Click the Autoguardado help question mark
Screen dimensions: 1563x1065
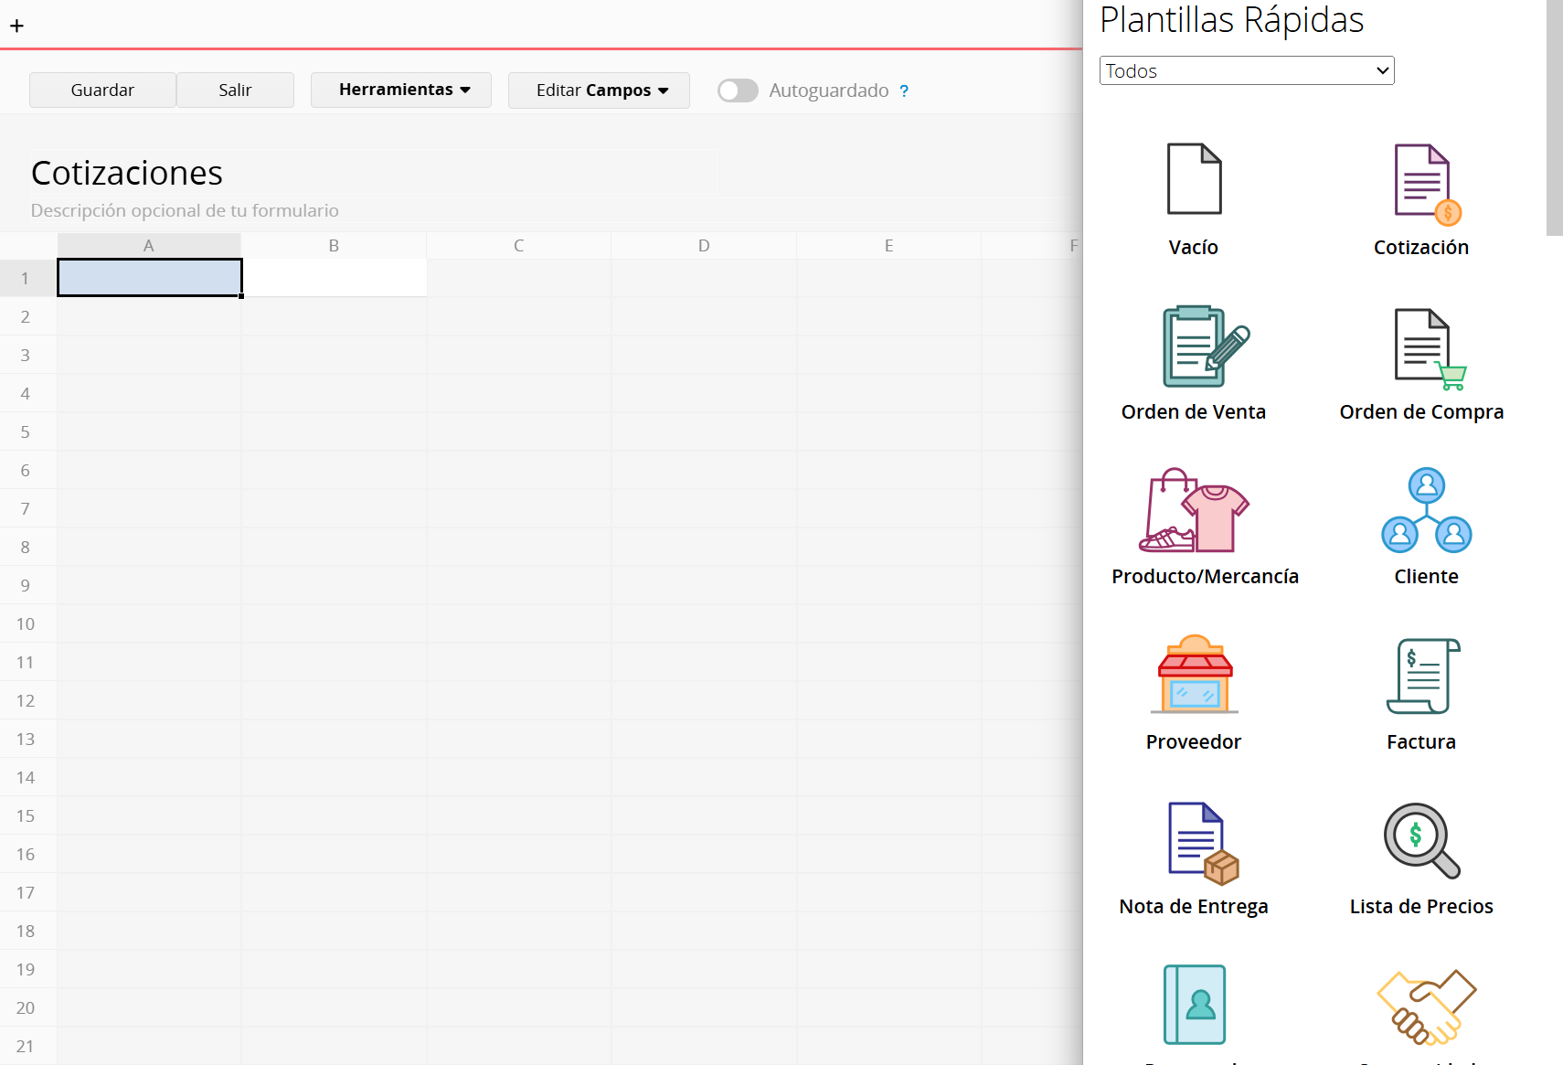904,91
